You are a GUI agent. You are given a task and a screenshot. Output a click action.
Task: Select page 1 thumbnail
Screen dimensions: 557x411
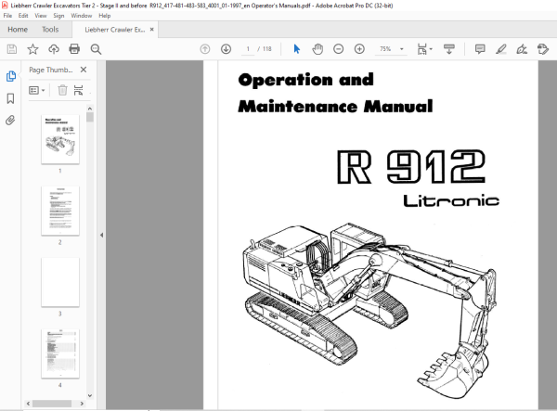60,139
